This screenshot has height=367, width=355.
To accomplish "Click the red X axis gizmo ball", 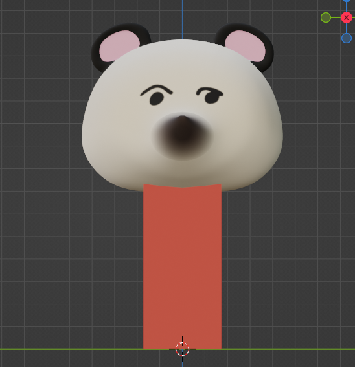I will pos(347,17).
